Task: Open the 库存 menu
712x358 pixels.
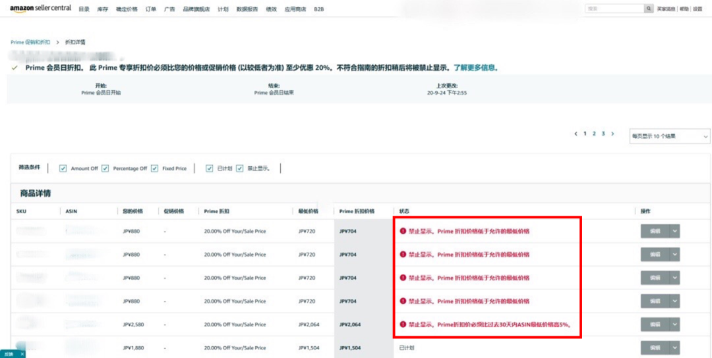Action: pyautogui.click(x=102, y=9)
